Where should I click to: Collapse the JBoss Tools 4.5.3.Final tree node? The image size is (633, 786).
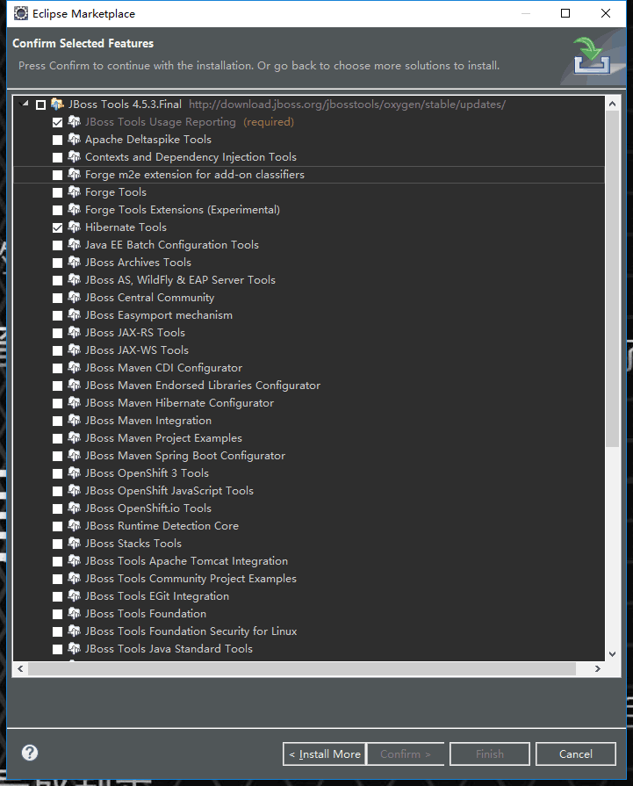point(25,105)
